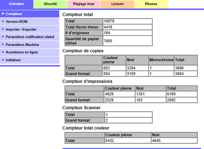Open Version ROM page
The width and height of the screenshot is (204, 149).
point(30,22)
